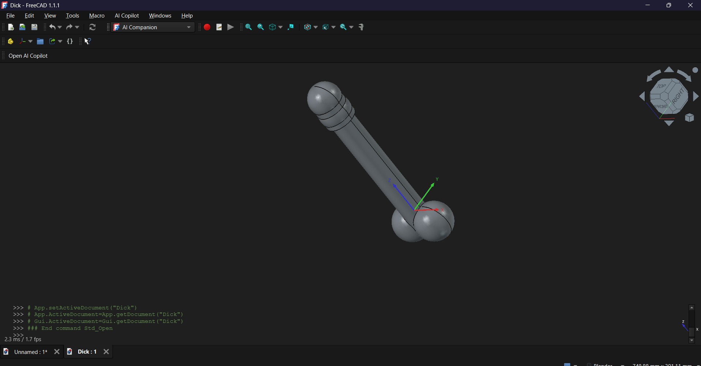
Task: Click the Create Datum axes icon
Action: point(23,42)
